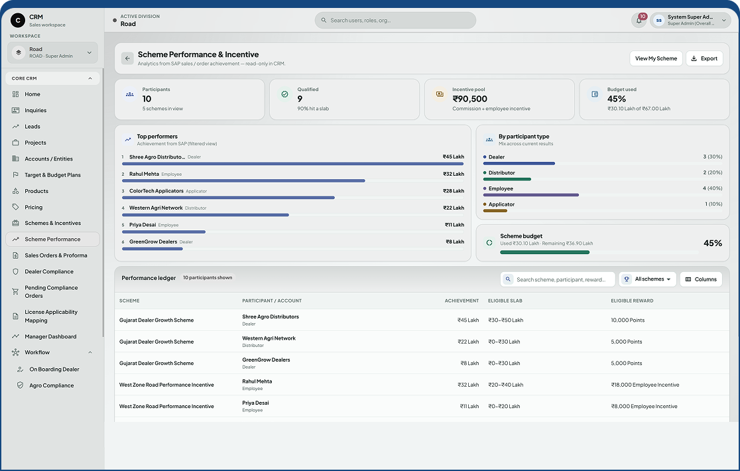Click the Participants card people icon
This screenshot has width=740, height=471.
point(130,94)
